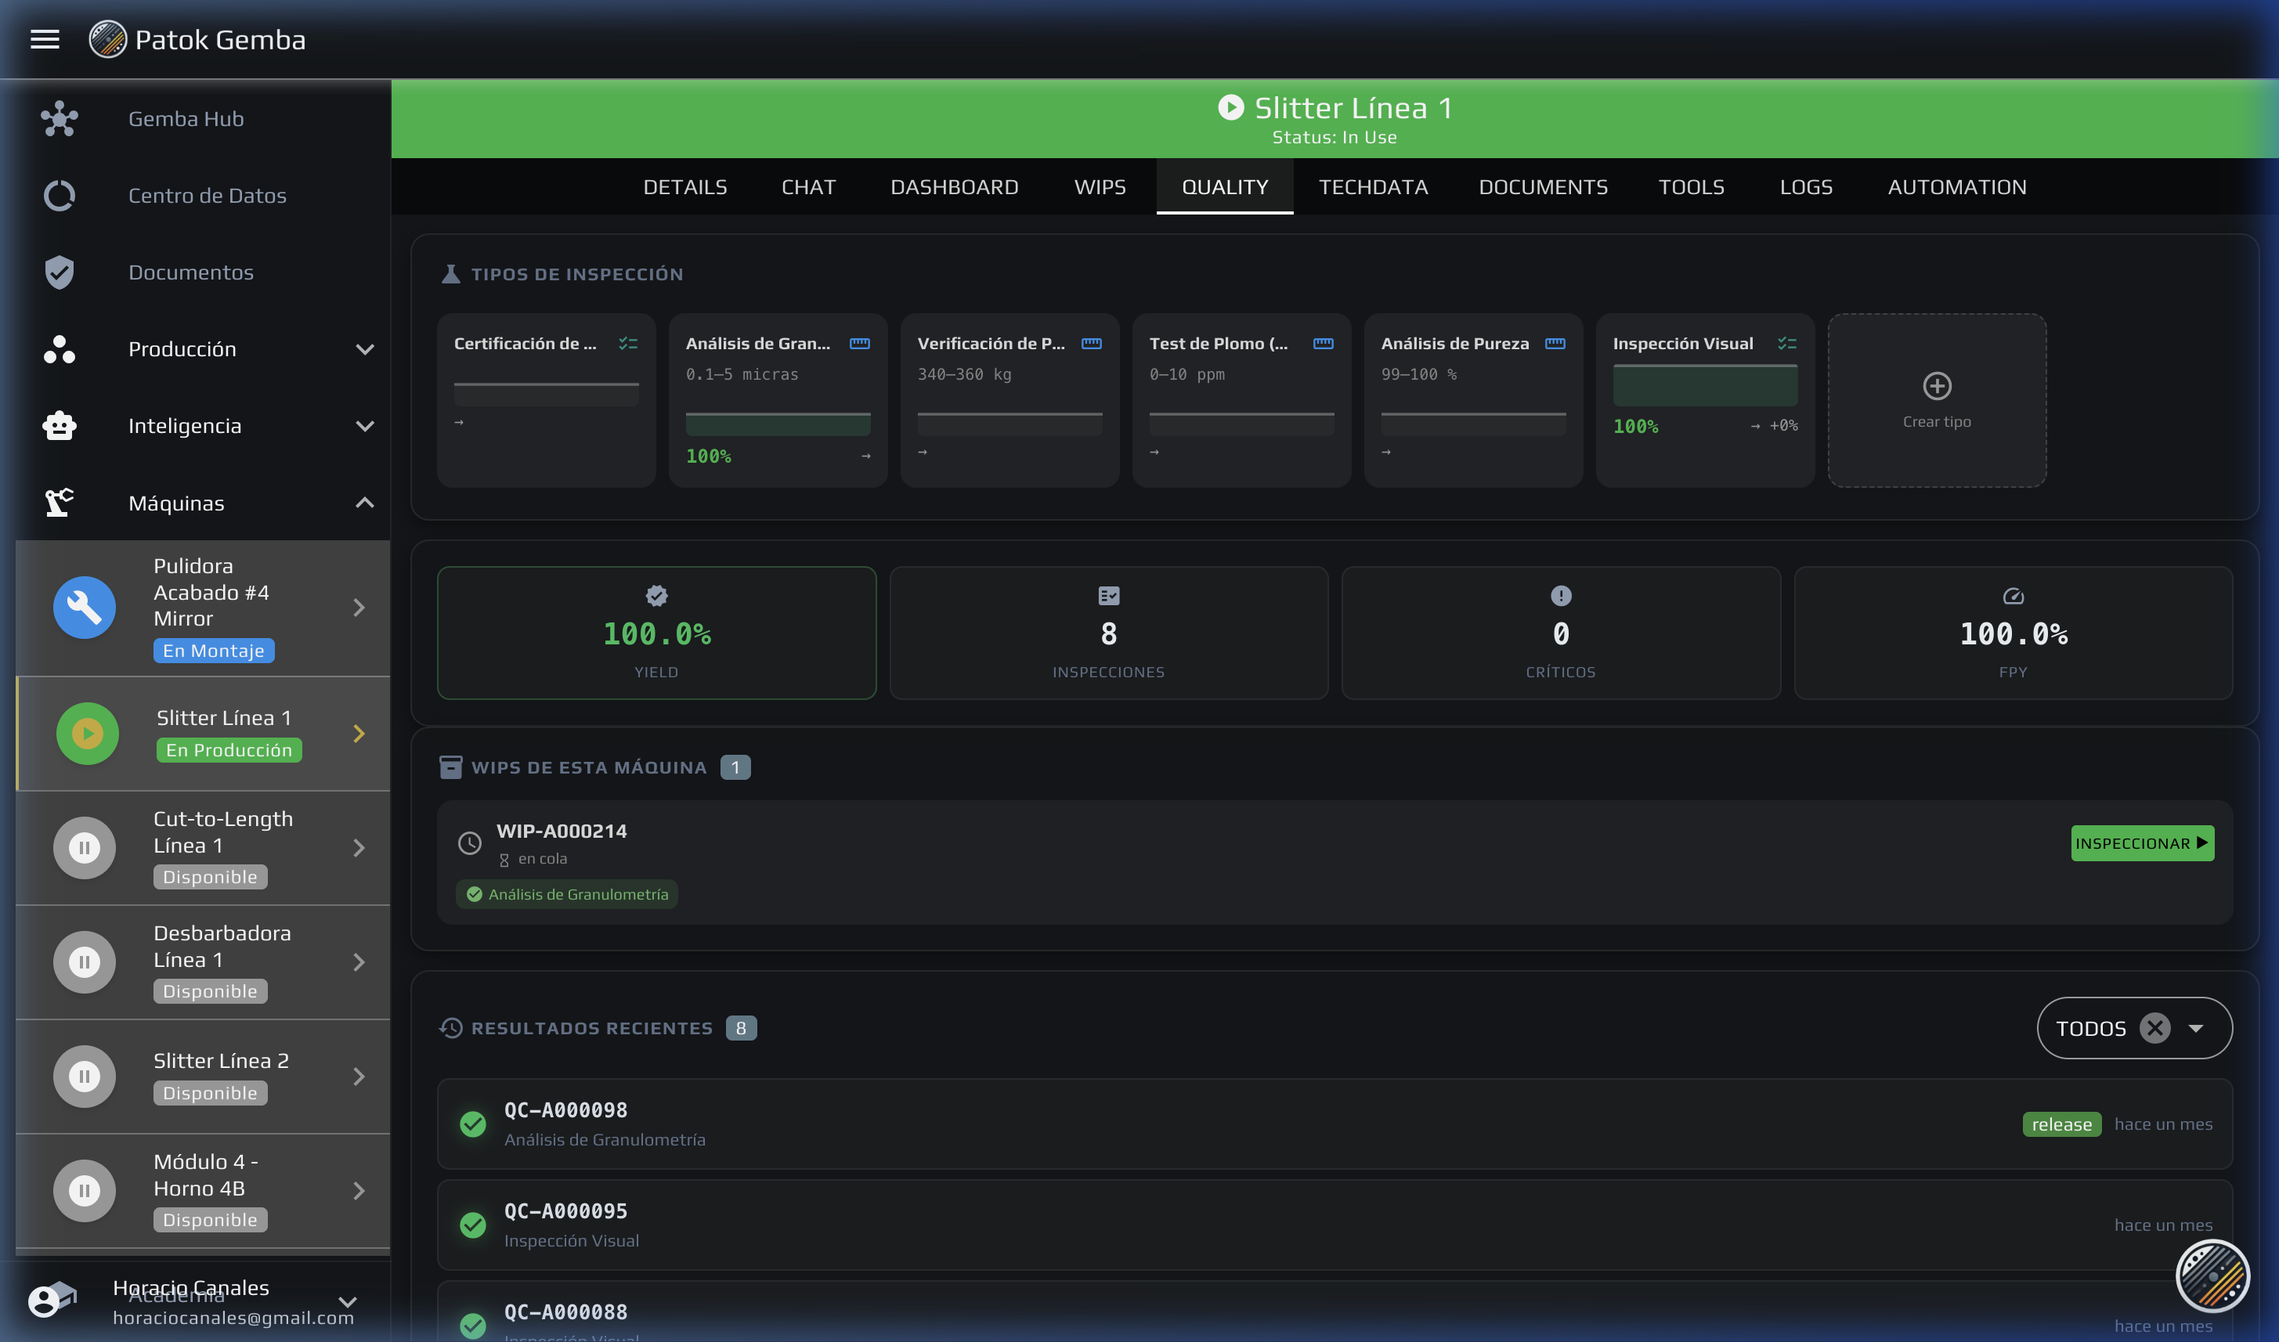Viewport: 2279px width, 1342px height.
Task: Expand the Horacio Canales user menu
Action: click(x=347, y=1301)
